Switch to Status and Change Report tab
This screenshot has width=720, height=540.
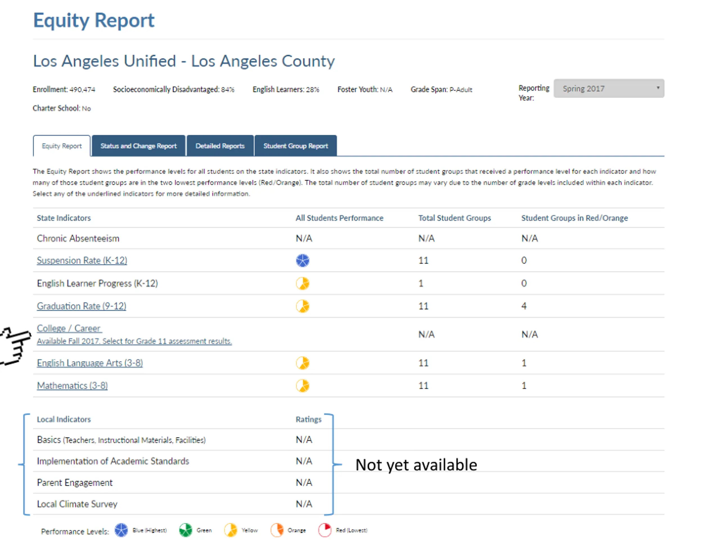pos(138,146)
